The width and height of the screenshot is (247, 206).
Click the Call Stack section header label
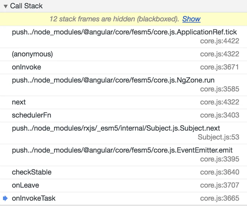coord(26,6)
